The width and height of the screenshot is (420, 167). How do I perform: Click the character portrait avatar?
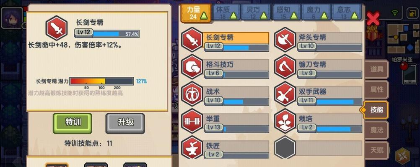[x=12, y=18]
